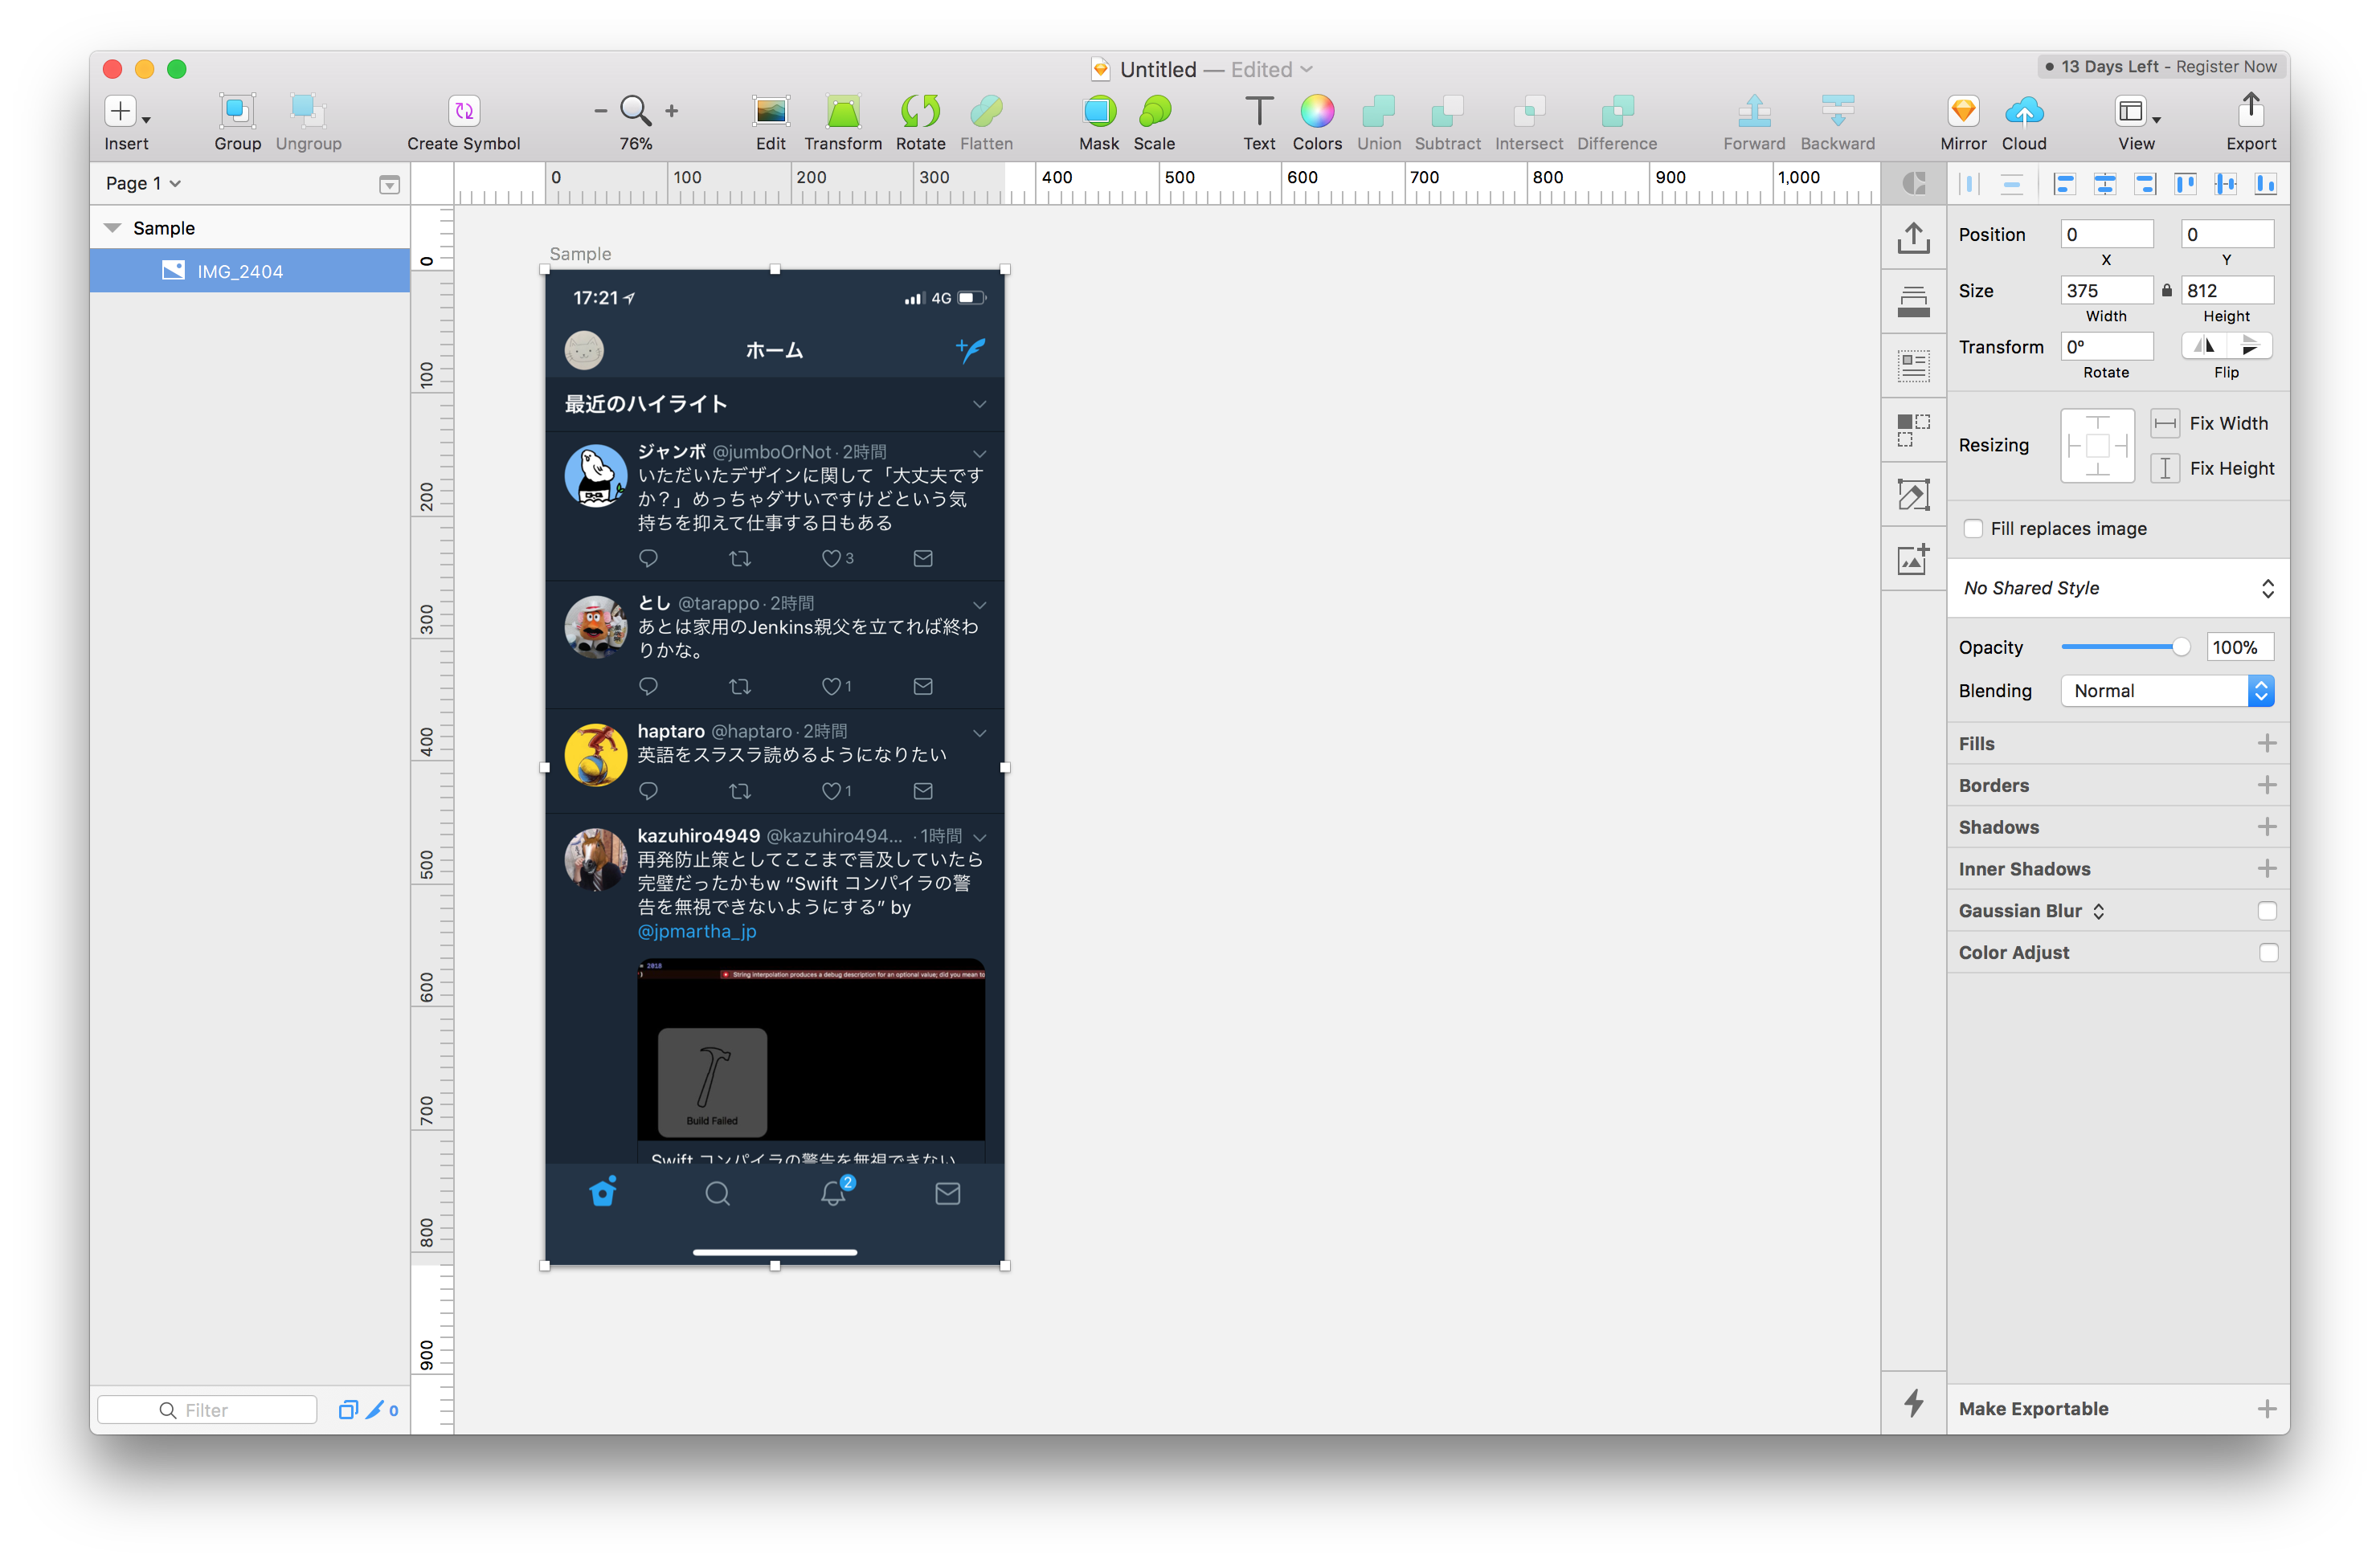
Task: Zoom out with the minus button
Action: tap(600, 111)
